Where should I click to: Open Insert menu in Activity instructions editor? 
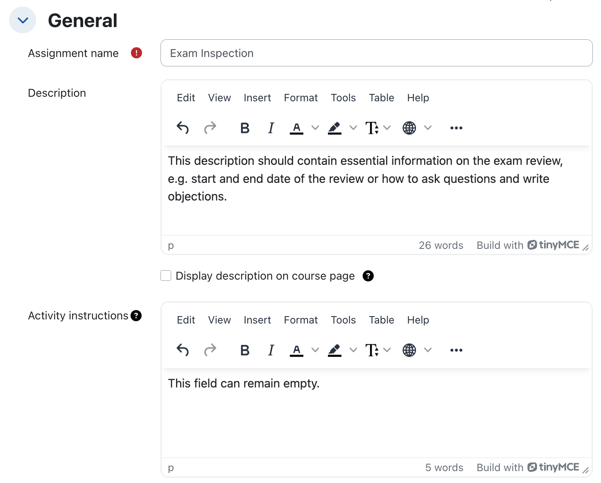257,320
